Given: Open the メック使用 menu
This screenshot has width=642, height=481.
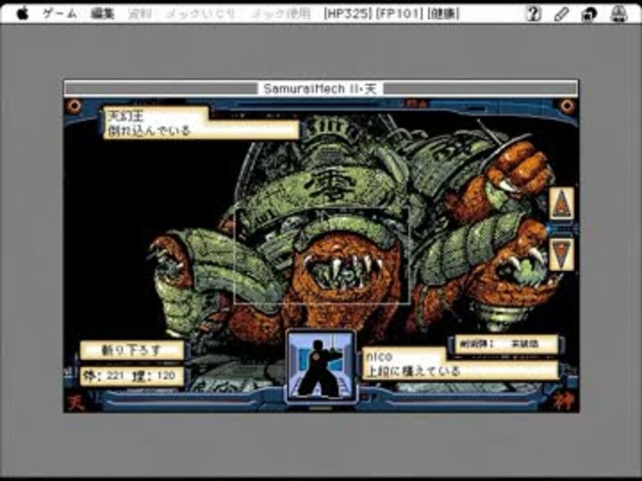Looking at the screenshot, I should (x=281, y=14).
